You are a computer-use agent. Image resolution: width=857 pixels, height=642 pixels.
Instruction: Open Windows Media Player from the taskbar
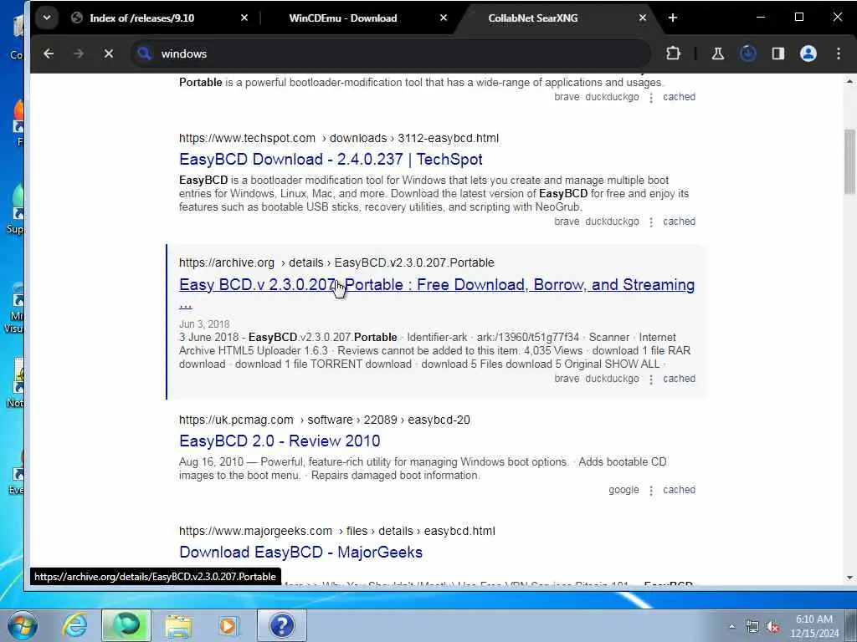point(228,625)
